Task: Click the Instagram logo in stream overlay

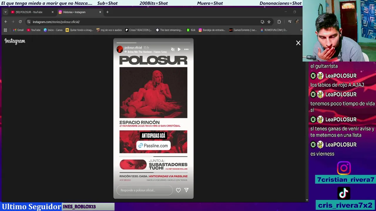Action: 344,168
